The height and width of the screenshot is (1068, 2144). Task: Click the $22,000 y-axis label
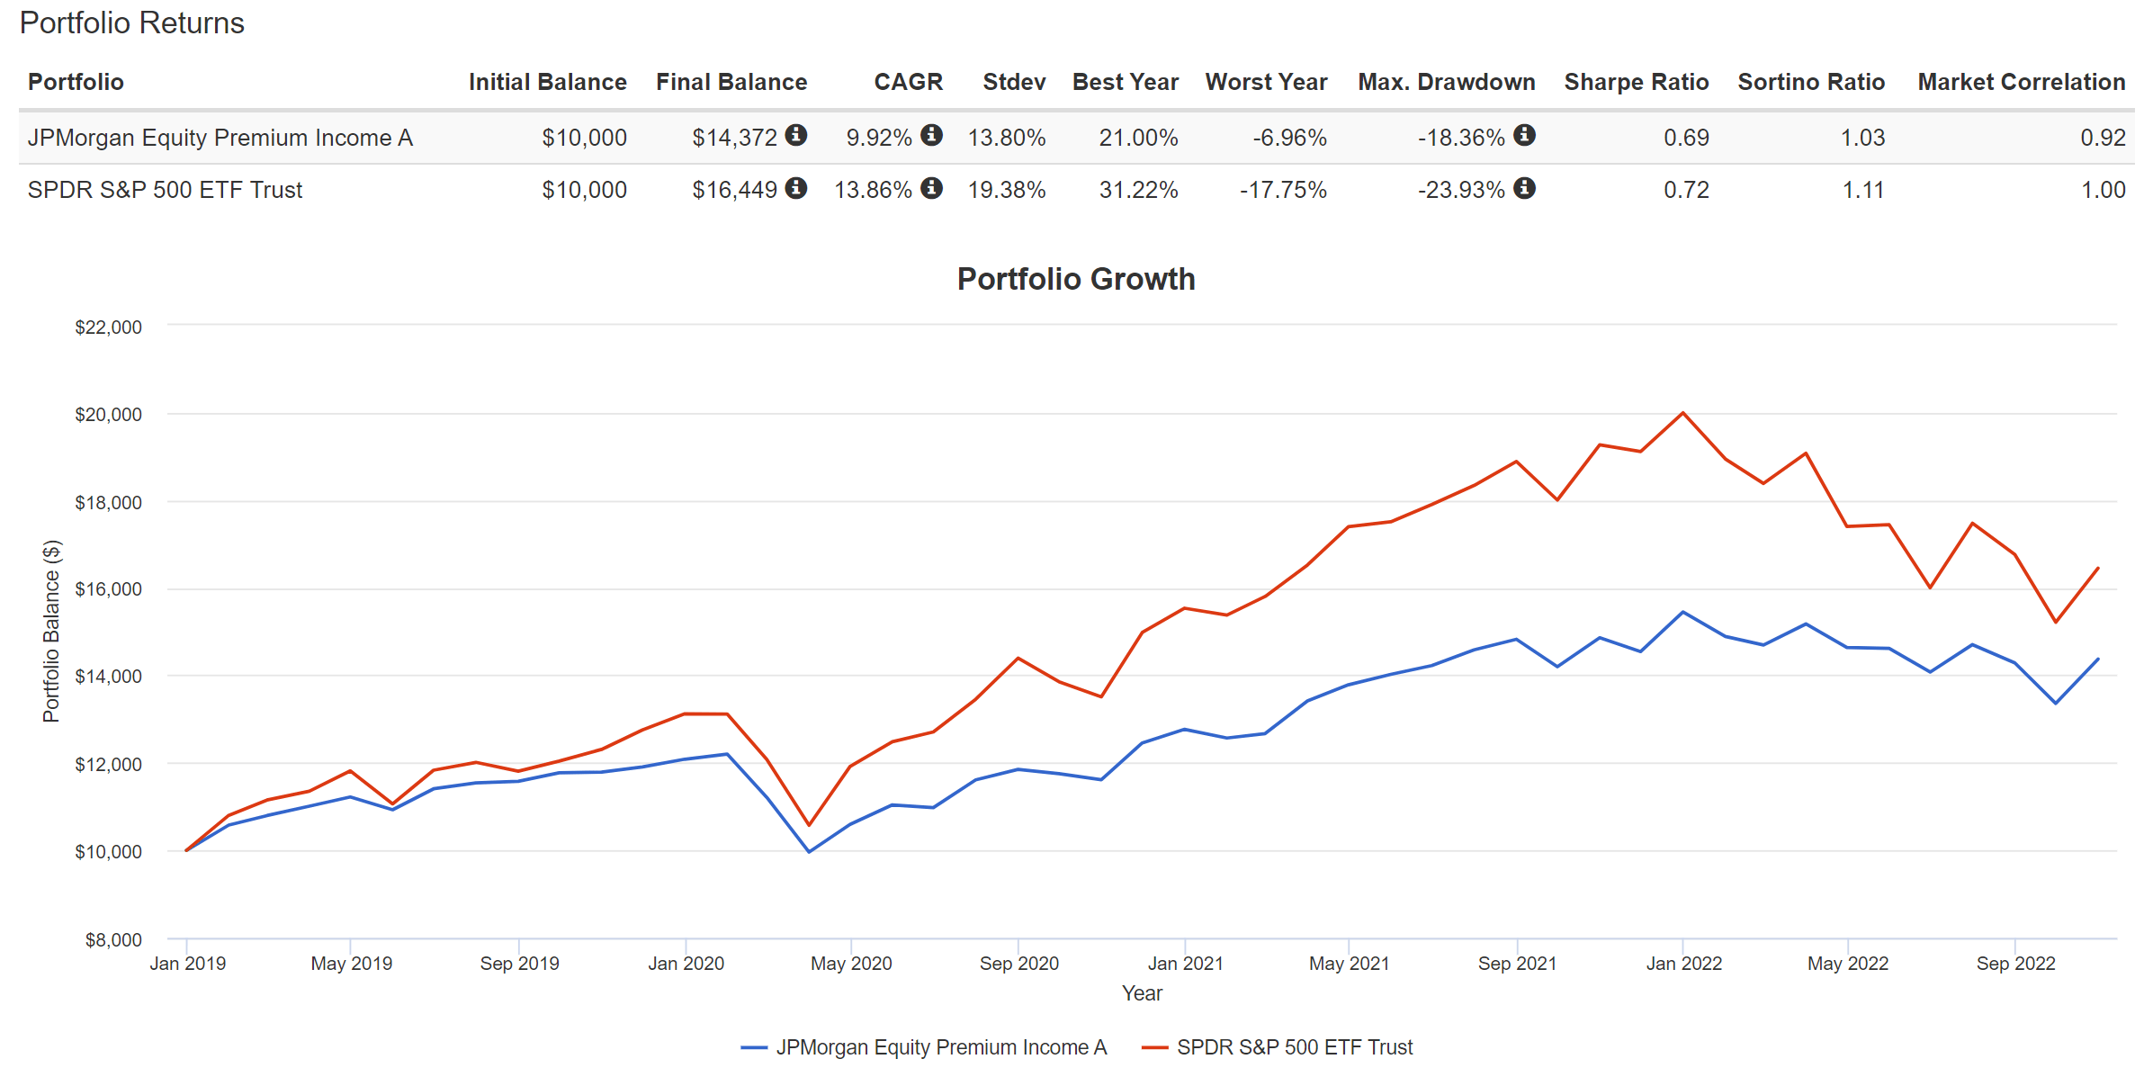point(108,328)
